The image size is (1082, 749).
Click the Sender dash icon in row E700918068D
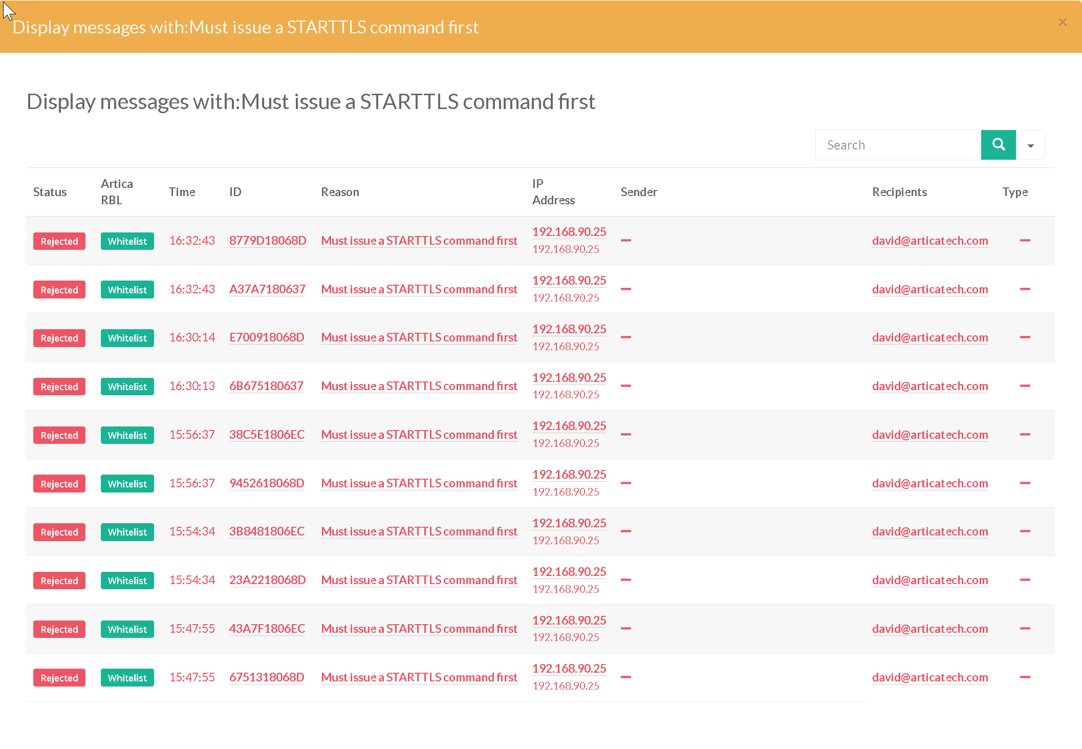click(x=625, y=337)
